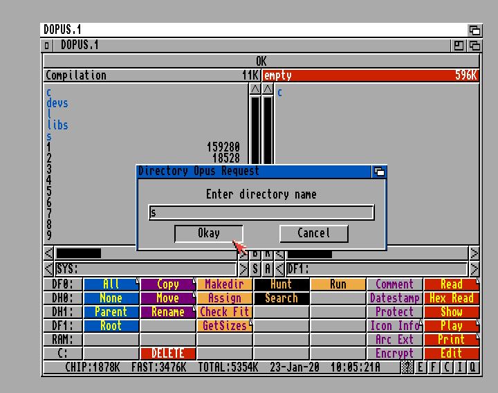This screenshot has width=498, height=393.
Task: Select the devs directory in left pane
Action: coord(57,103)
